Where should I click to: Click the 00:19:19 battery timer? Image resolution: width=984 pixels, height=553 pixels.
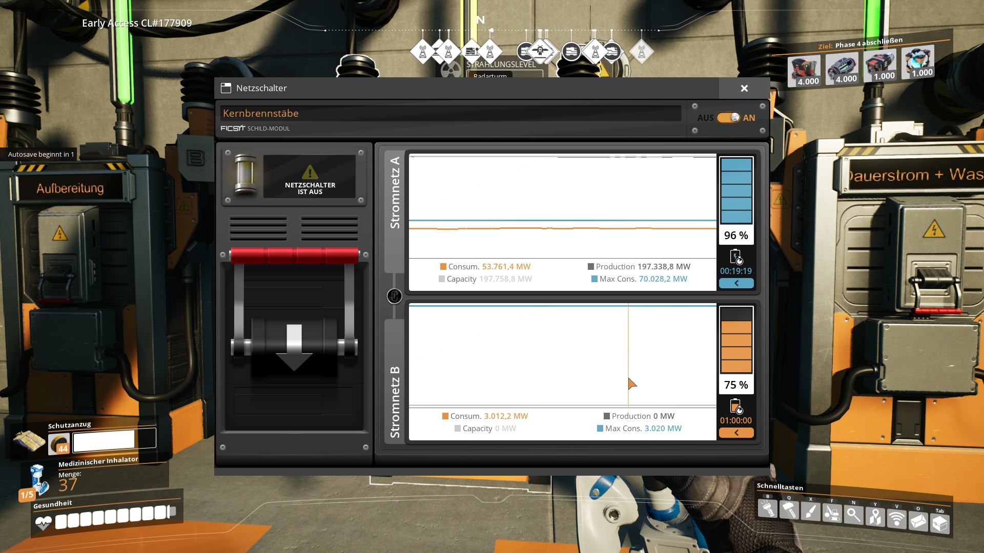tap(736, 271)
